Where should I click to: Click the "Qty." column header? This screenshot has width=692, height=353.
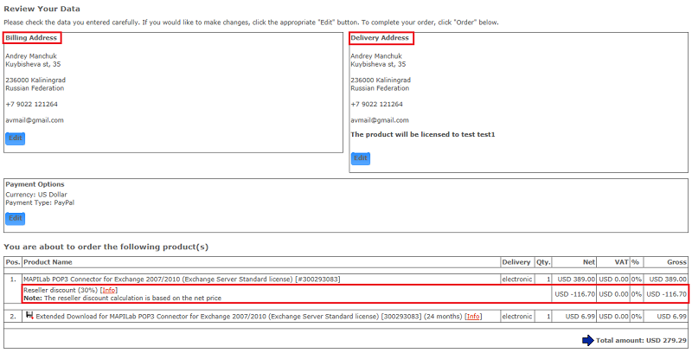(543, 262)
